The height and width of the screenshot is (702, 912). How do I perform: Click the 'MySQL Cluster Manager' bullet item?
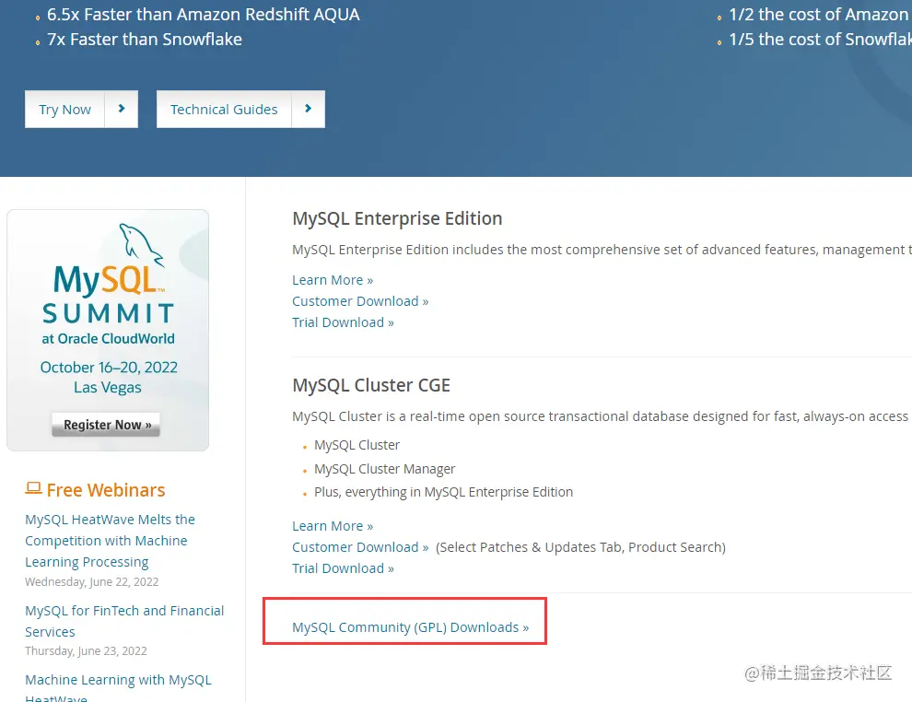point(384,469)
